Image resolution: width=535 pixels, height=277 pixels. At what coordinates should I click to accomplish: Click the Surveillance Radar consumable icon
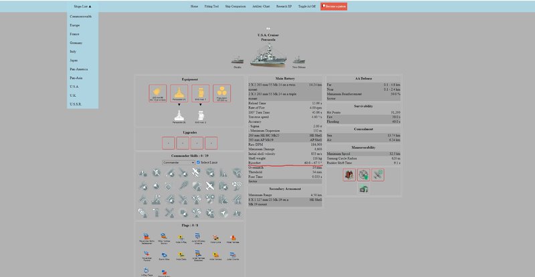click(363, 188)
